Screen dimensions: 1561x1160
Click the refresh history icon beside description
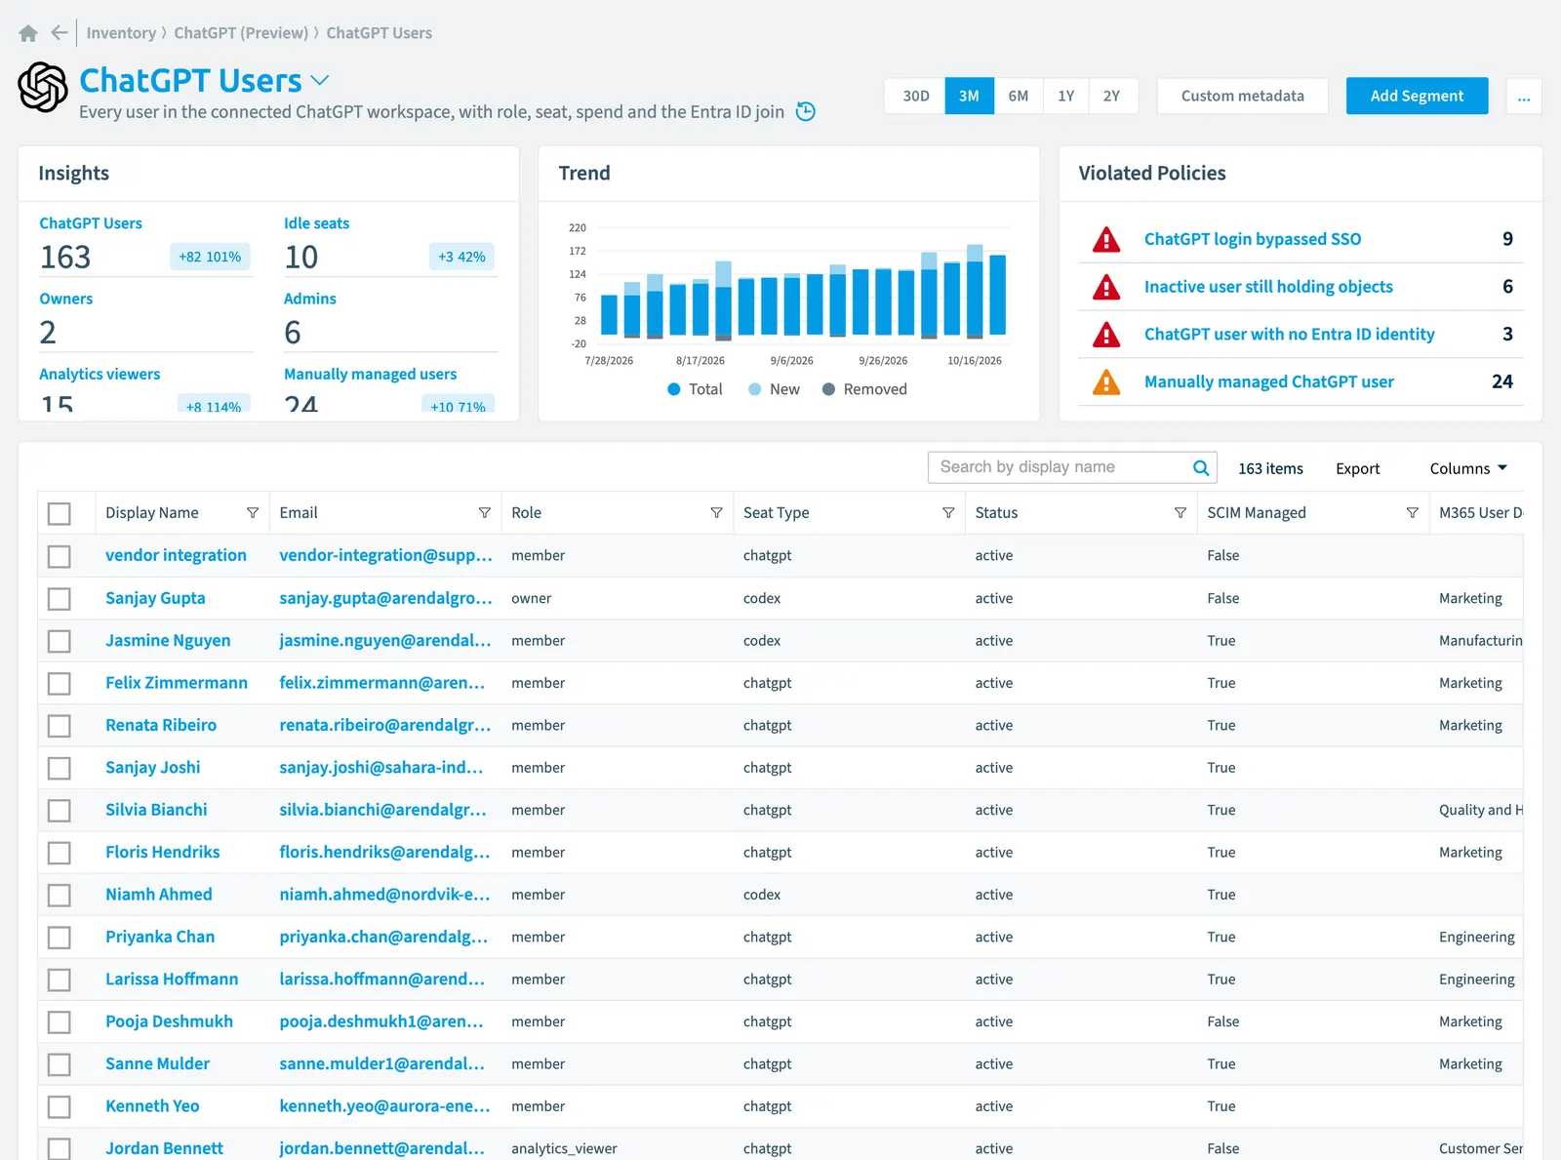tap(806, 111)
